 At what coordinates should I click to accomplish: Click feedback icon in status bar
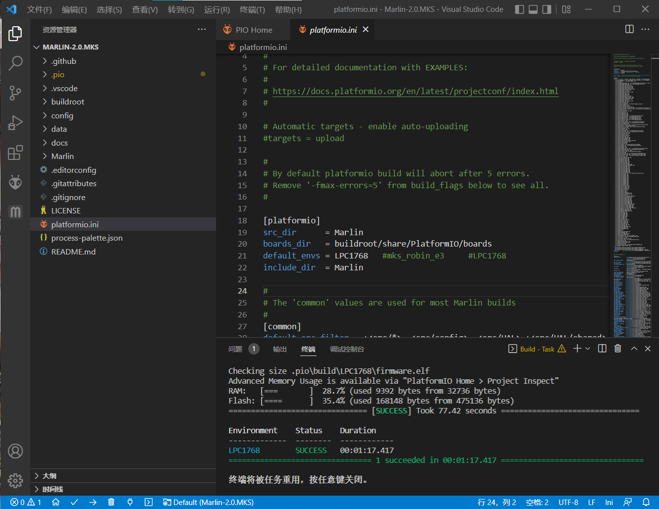(628, 502)
